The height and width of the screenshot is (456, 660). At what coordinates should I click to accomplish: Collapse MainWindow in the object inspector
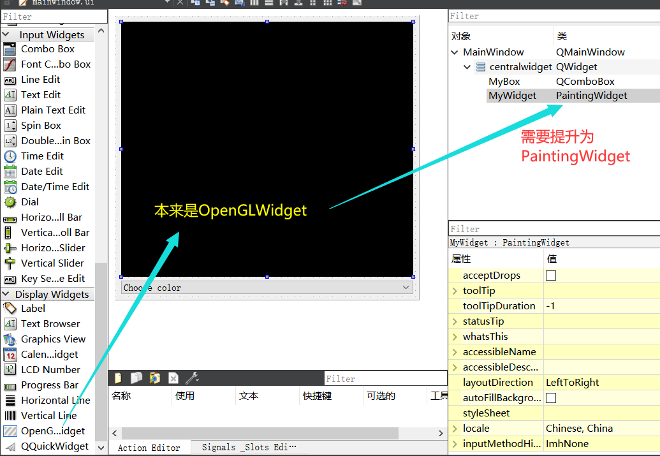(x=454, y=52)
